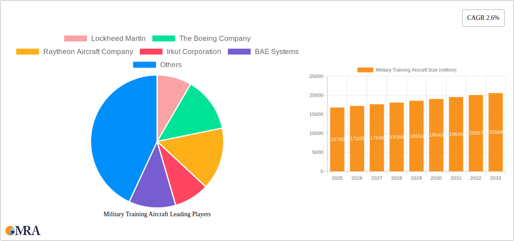Image resolution: width=514 pixels, height=241 pixels.
Task: Click the Lockheed Martin legend label
Action: coord(118,39)
